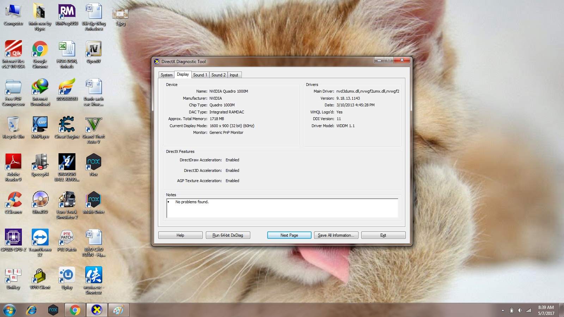Launch Cheat Engine shortcut
This screenshot has height=317, width=564.
(x=67, y=127)
